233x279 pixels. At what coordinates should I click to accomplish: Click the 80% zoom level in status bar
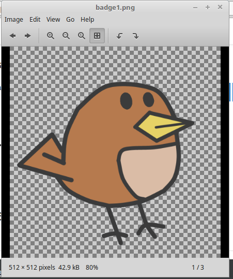(92, 268)
